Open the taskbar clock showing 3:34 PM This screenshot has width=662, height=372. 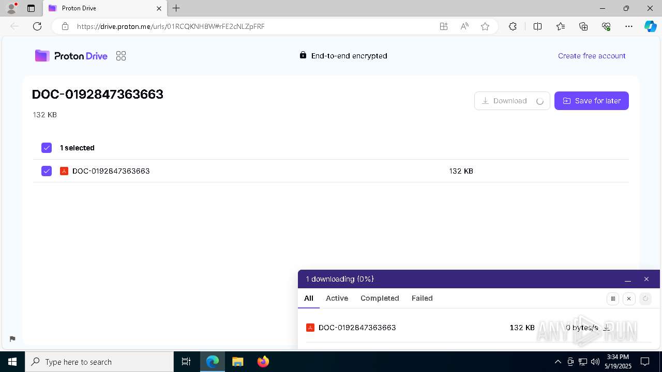(618, 362)
